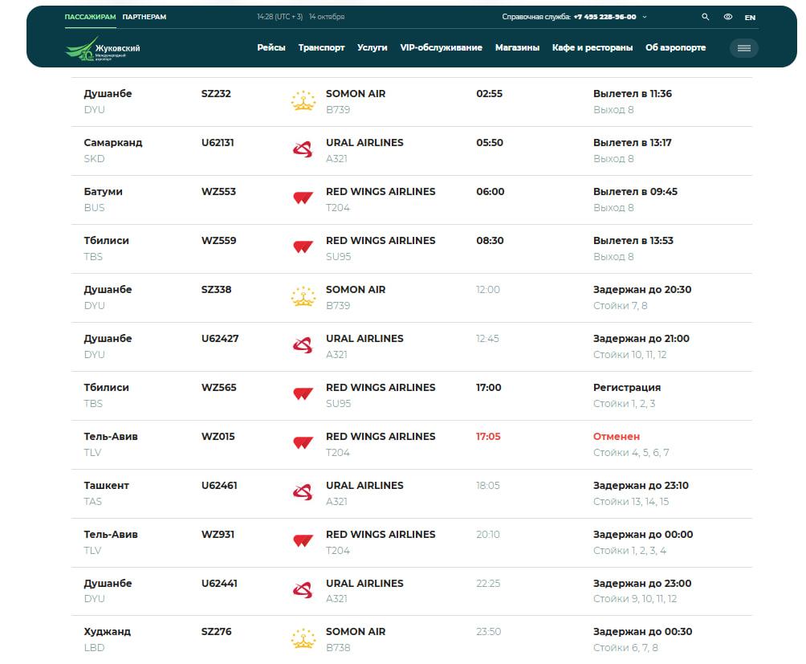
Task: Click Red Wings logo for flight WZ931
Action: click(303, 540)
